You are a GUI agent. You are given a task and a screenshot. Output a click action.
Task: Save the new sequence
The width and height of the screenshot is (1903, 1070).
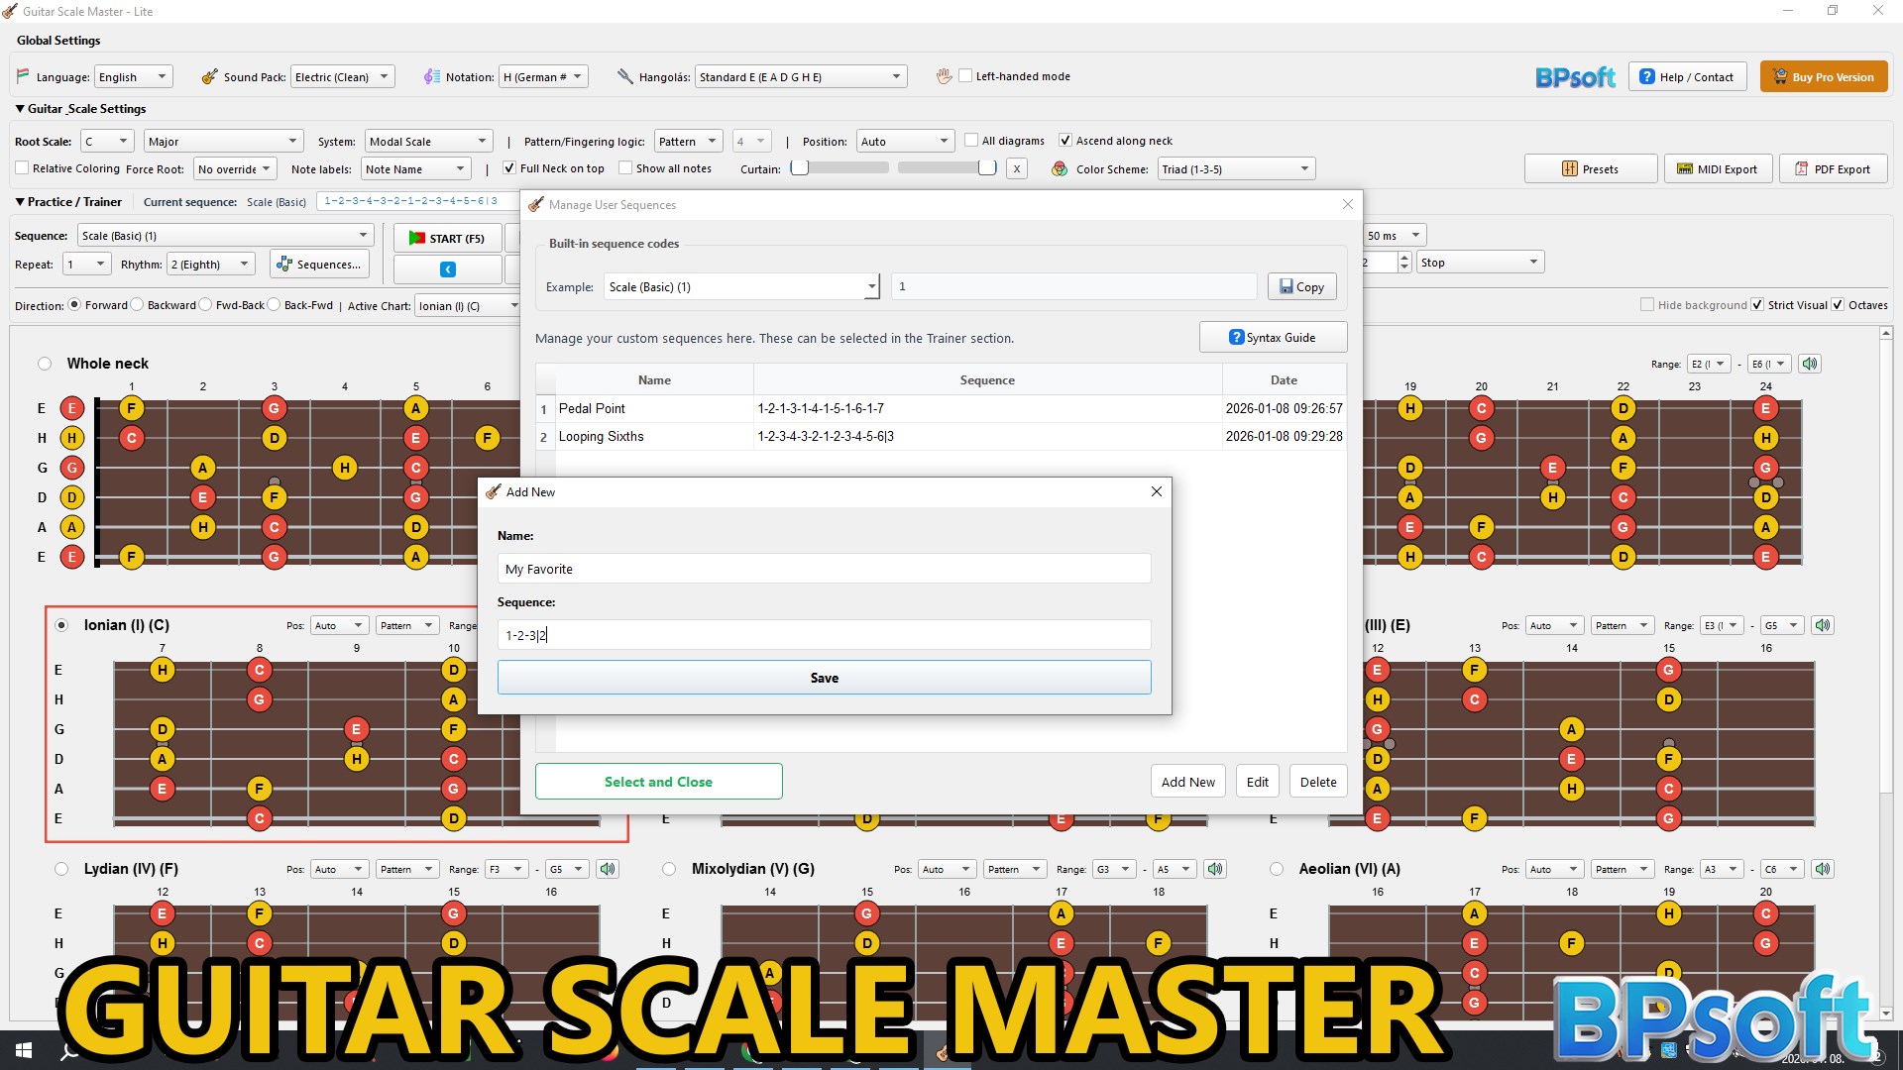click(824, 678)
